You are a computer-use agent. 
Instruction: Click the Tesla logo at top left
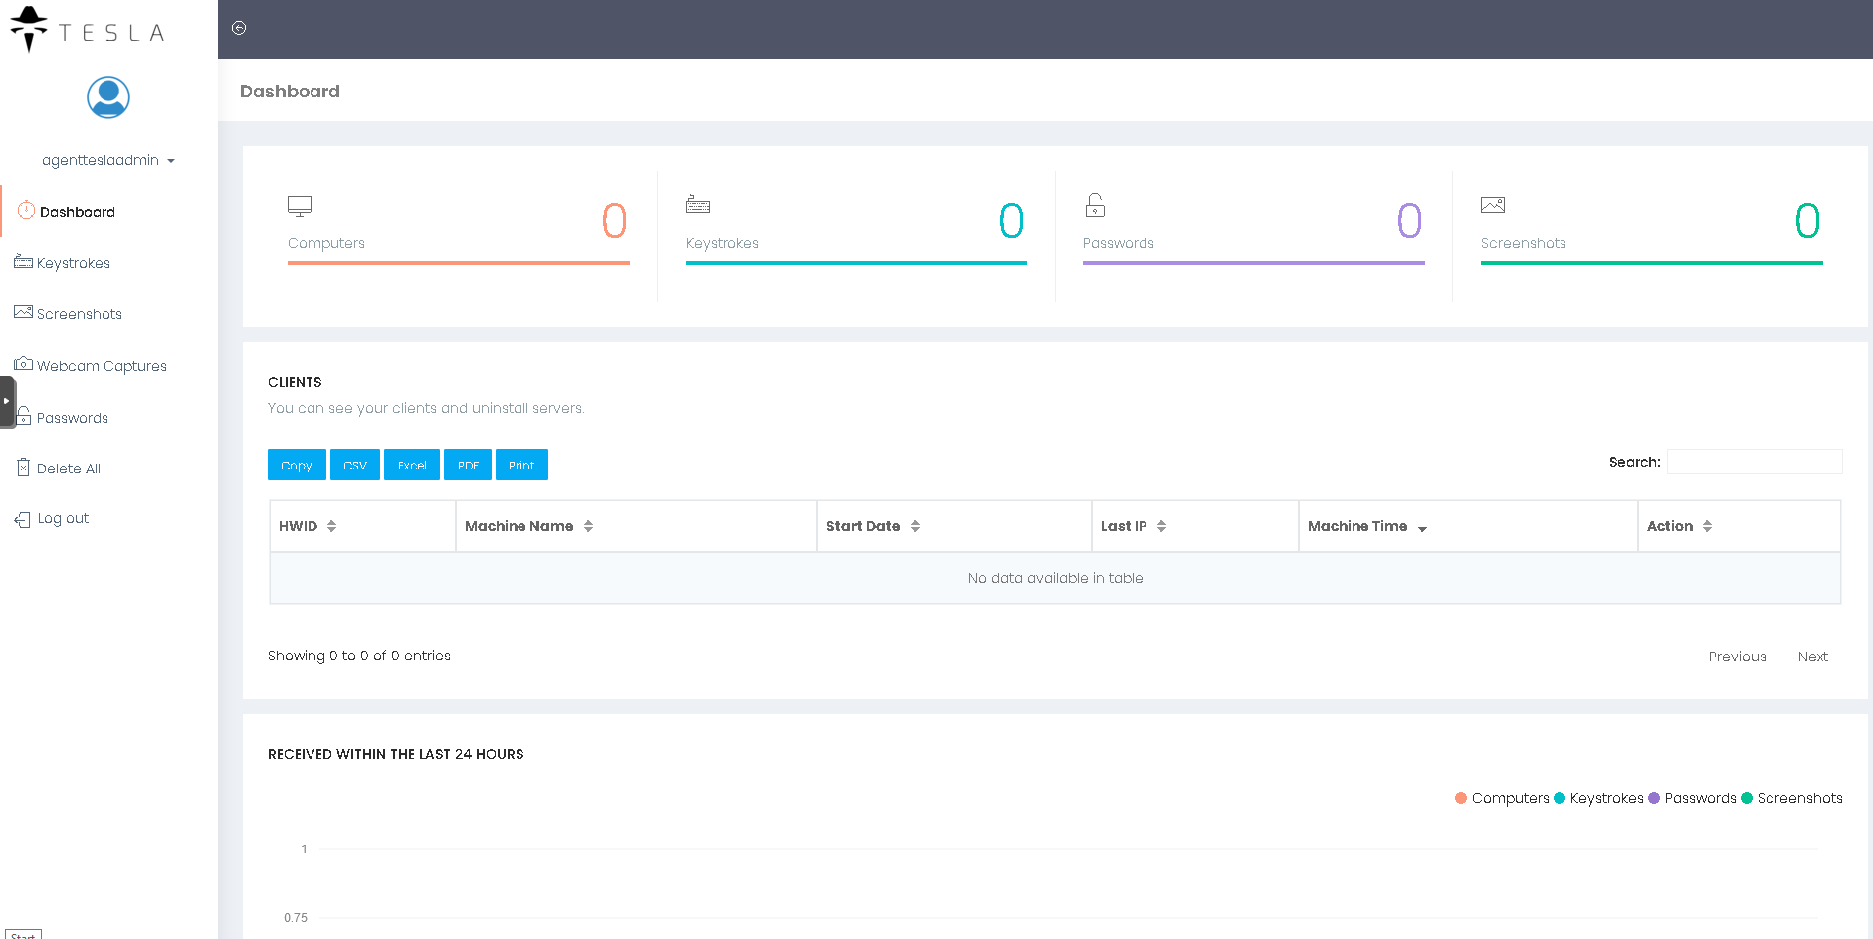[88, 30]
